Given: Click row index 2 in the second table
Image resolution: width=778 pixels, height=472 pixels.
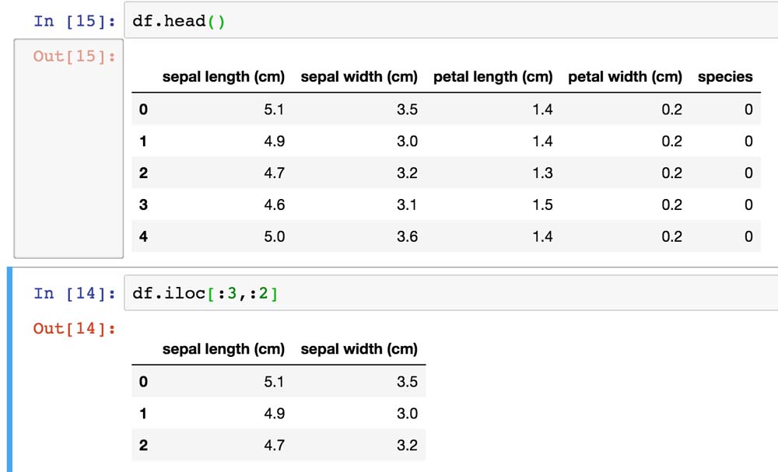Looking at the screenshot, I should click(x=143, y=446).
